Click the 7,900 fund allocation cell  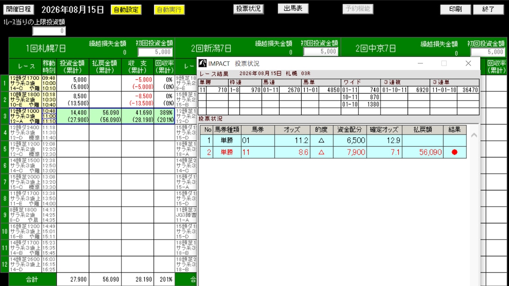point(351,152)
